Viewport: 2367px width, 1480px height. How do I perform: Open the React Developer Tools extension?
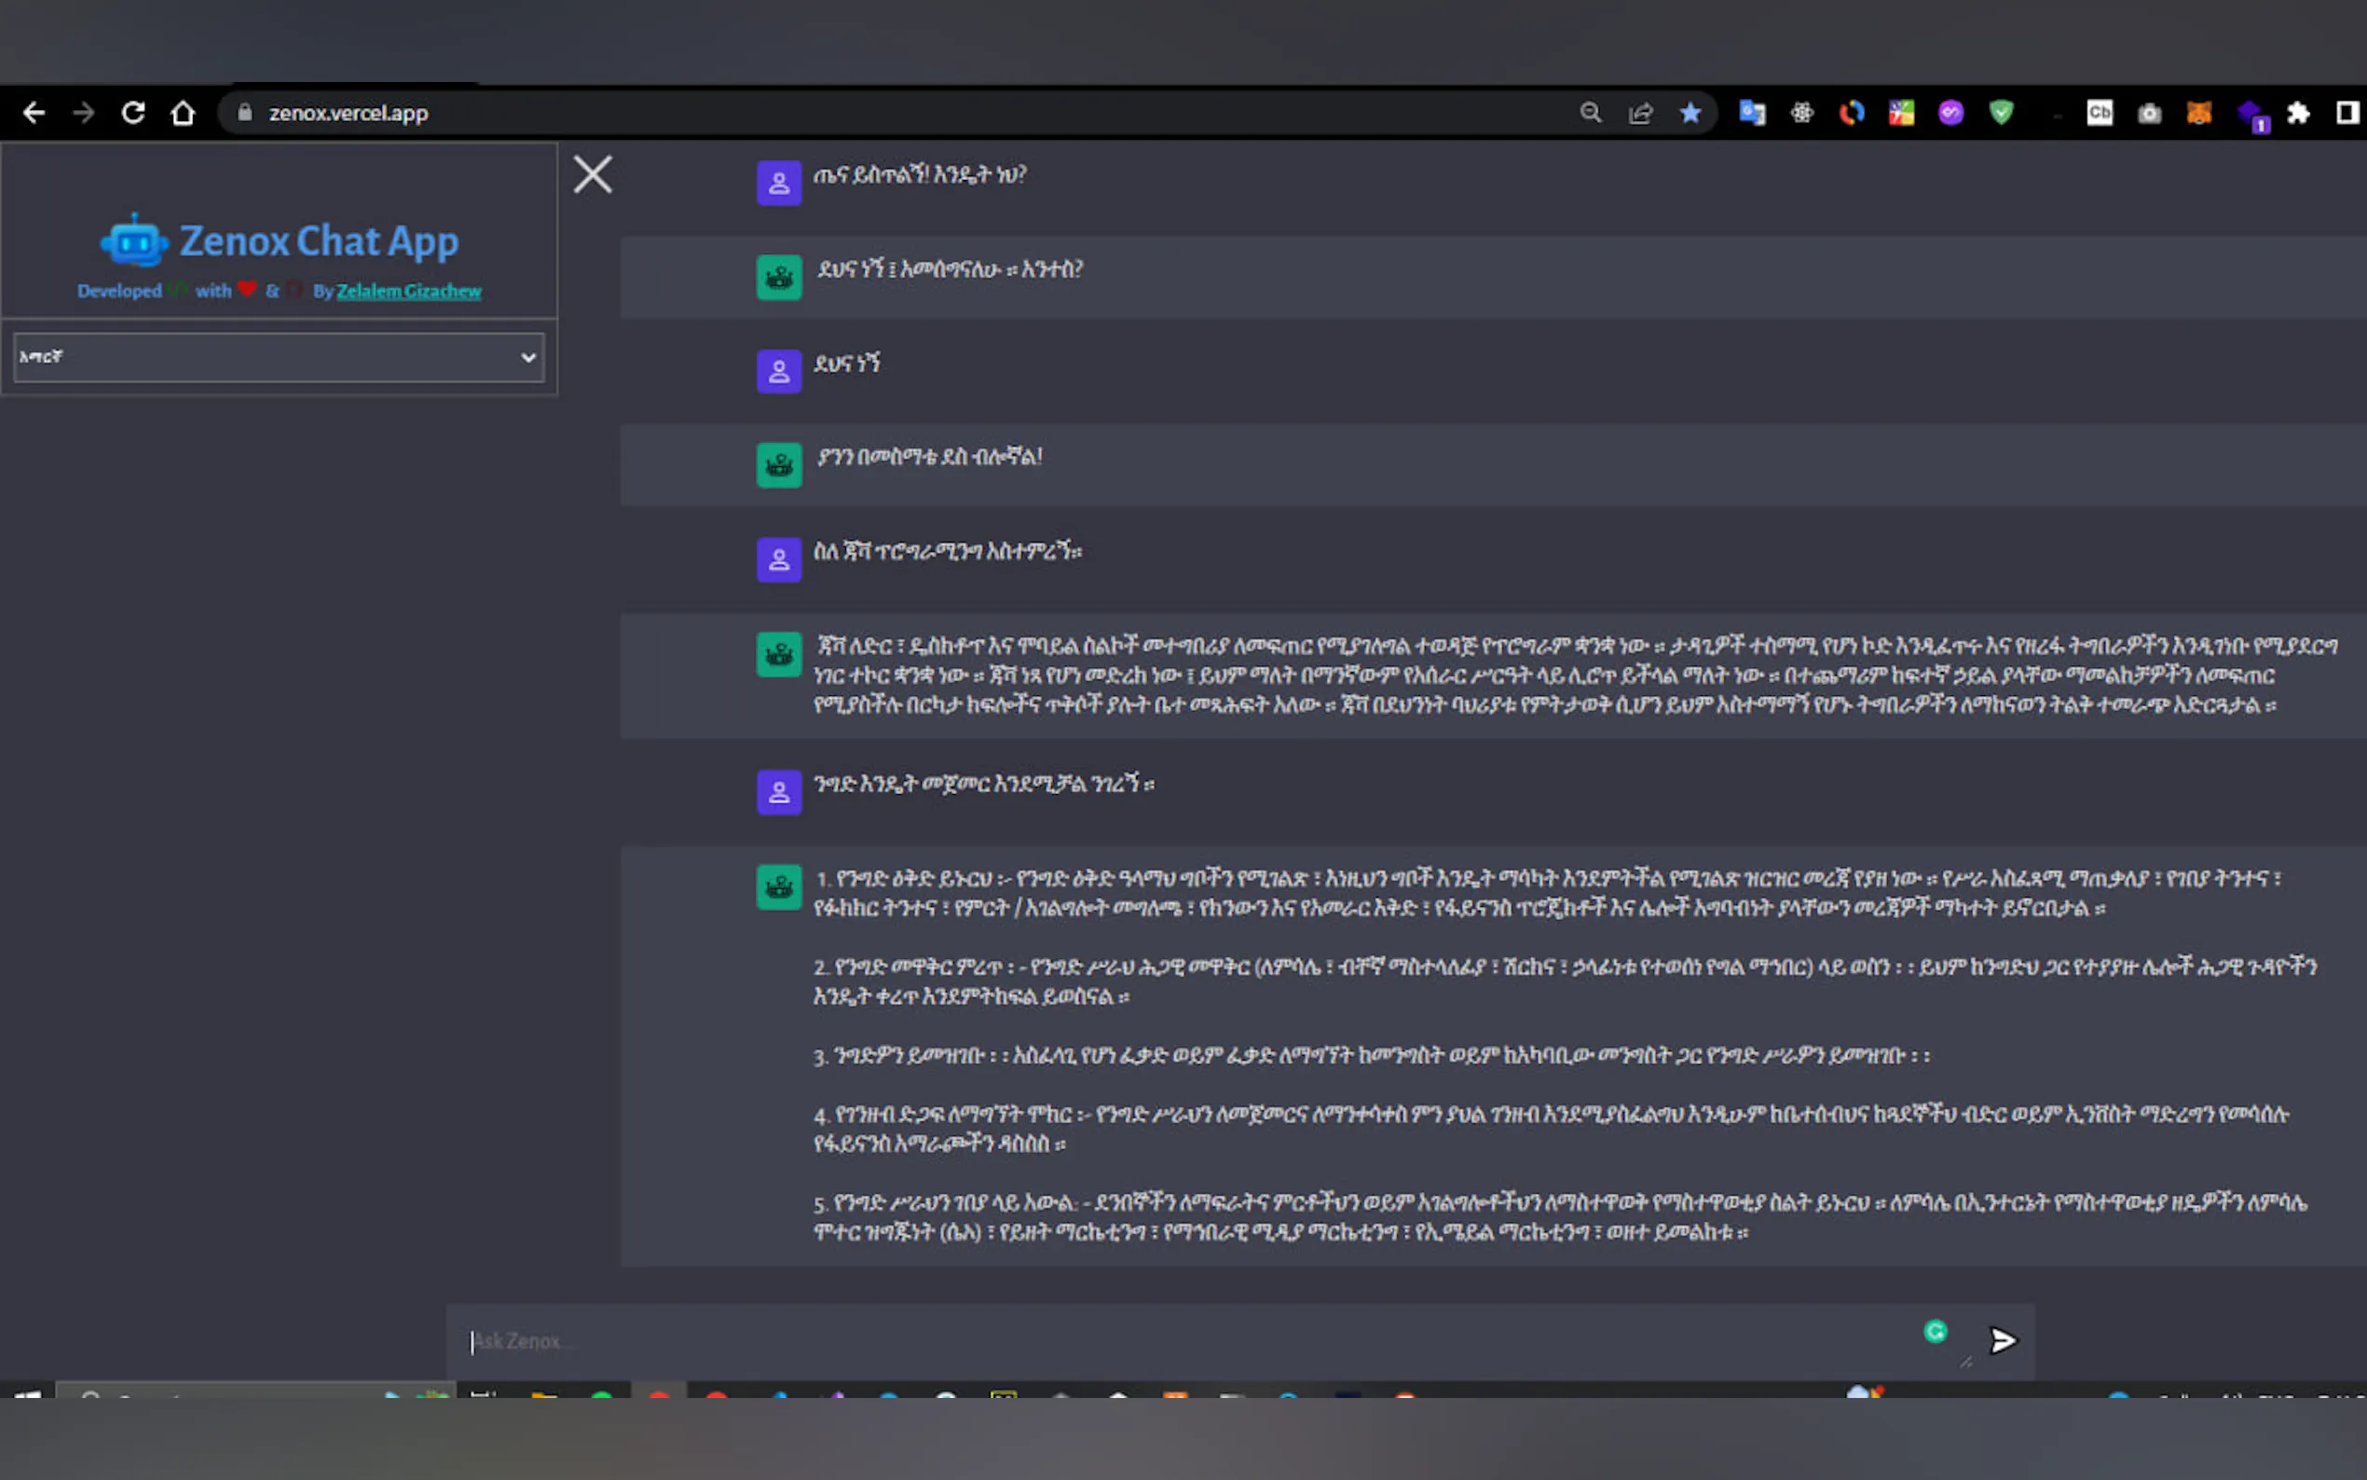click(1801, 114)
